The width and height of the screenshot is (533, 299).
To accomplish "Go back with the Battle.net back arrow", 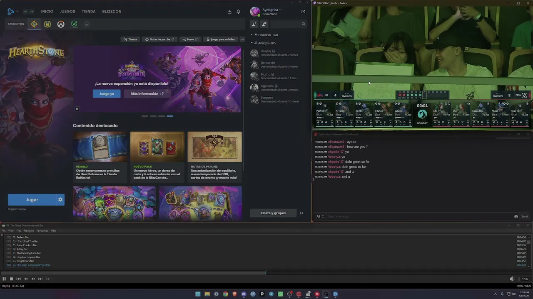I will click(25, 12).
